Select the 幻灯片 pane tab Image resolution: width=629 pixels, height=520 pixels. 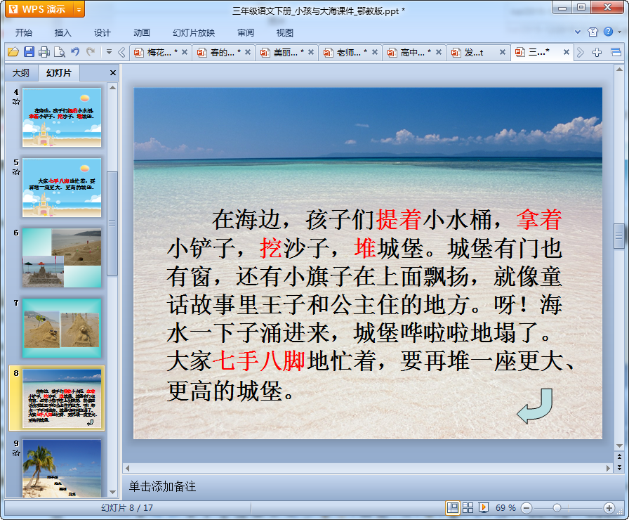(58, 72)
